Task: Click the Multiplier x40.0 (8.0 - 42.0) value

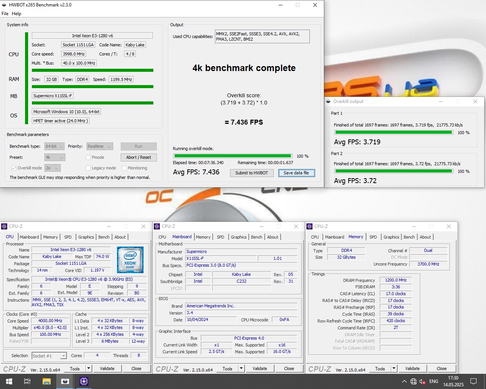Action: tap(50, 327)
